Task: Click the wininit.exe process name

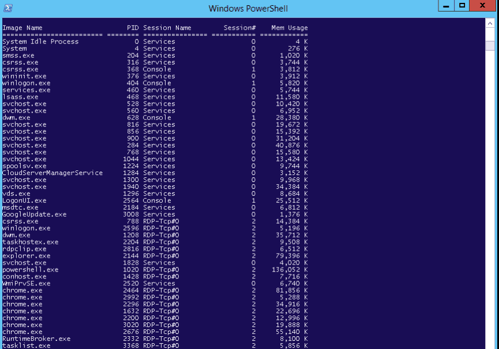Action: click(24, 76)
